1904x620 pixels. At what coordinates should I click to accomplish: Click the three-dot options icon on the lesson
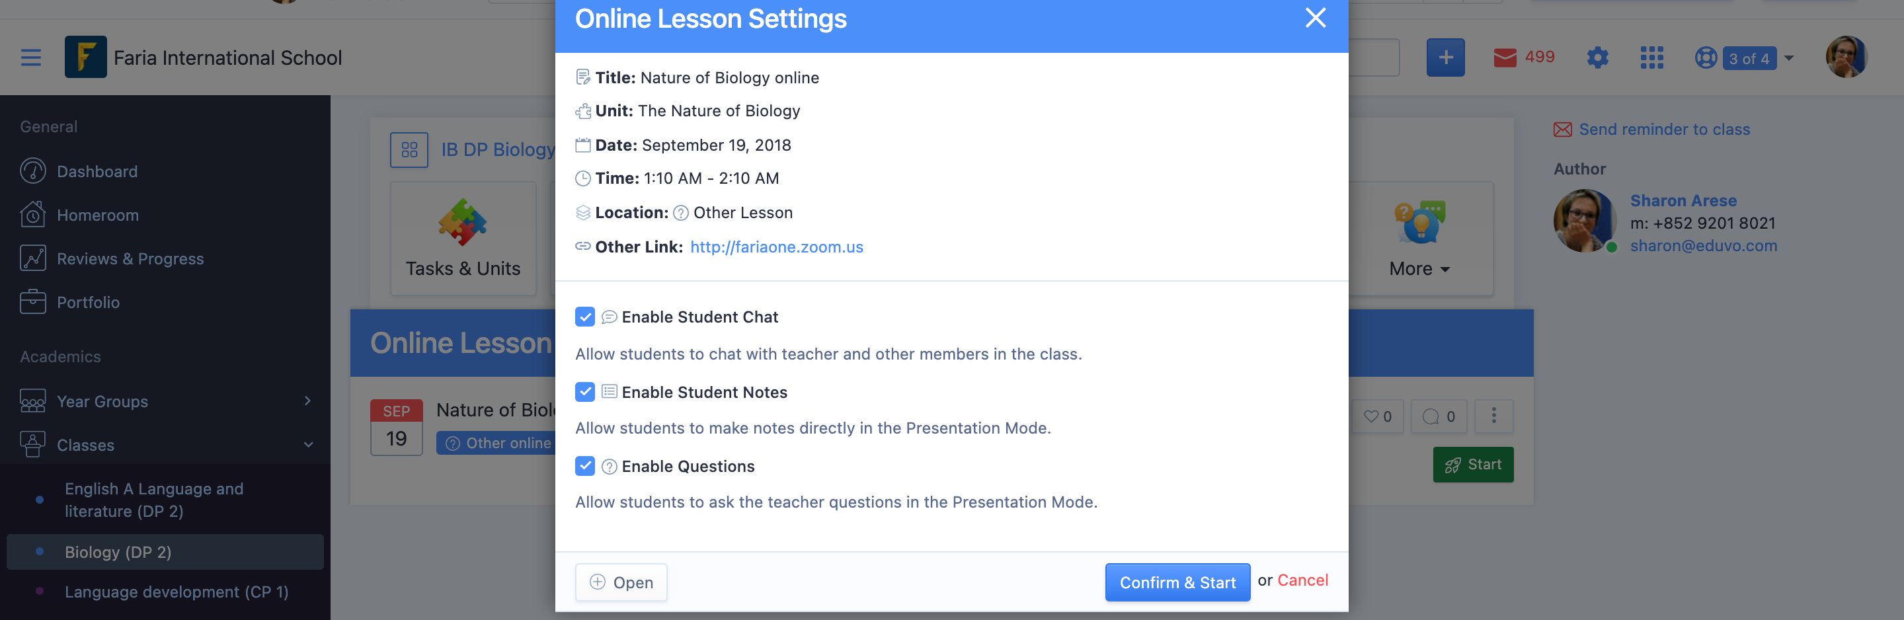(x=1493, y=416)
